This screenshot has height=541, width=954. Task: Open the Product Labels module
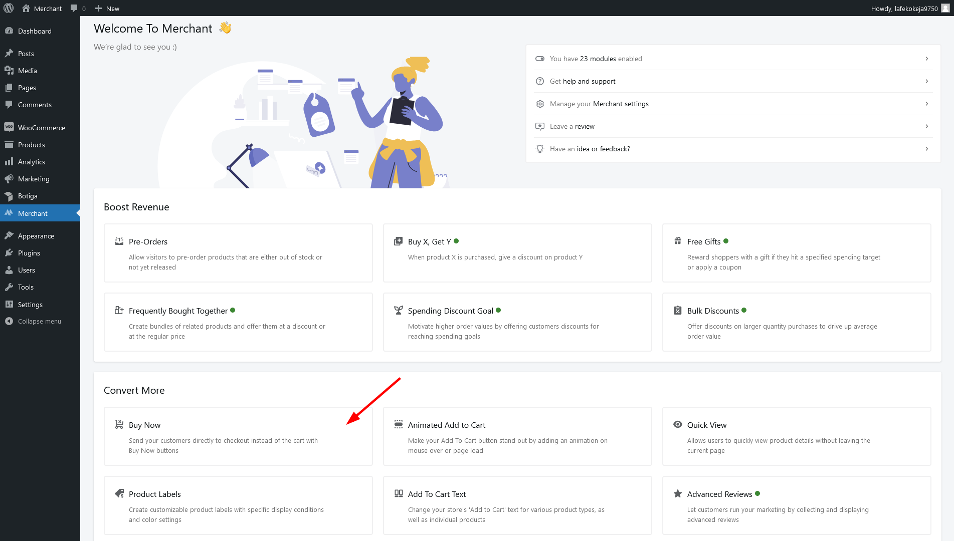pos(238,505)
